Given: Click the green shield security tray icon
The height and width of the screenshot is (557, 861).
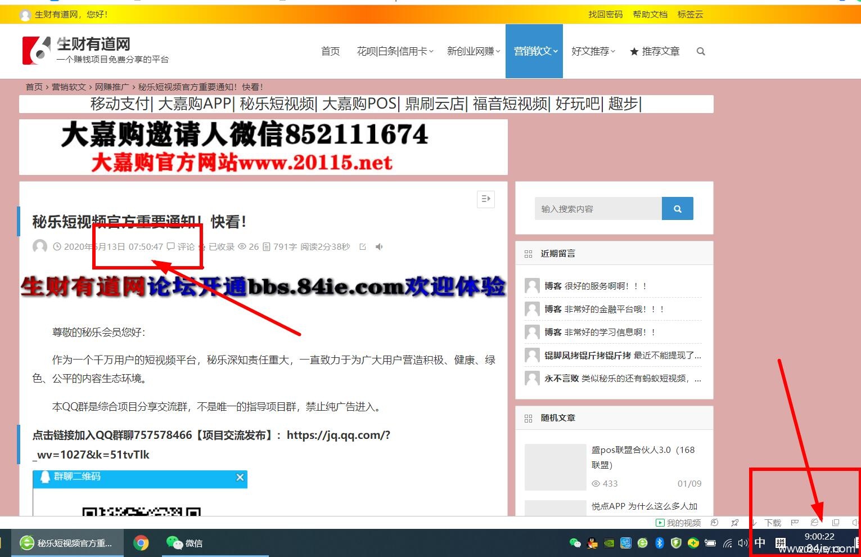Looking at the screenshot, I should point(677,543).
